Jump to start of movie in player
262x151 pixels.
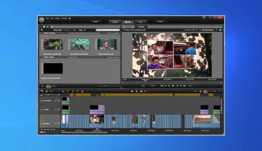click(x=162, y=86)
